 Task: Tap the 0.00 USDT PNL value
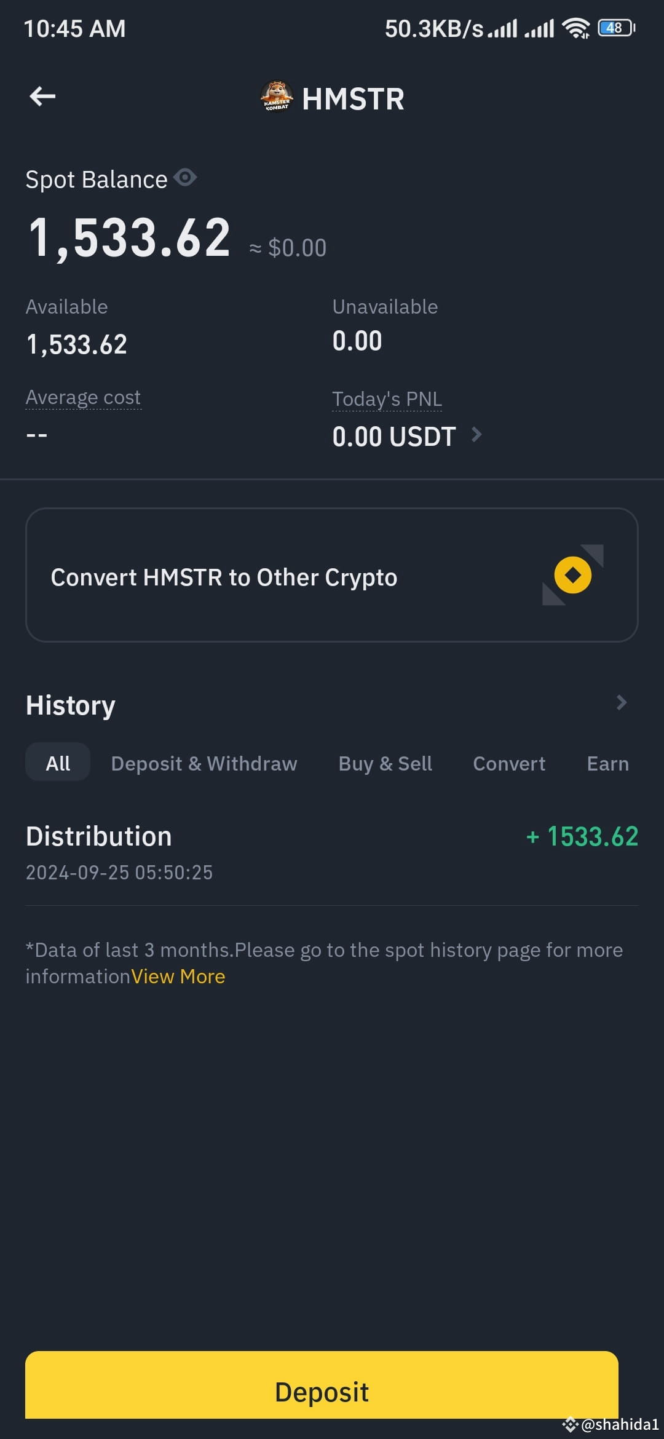click(x=394, y=437)
